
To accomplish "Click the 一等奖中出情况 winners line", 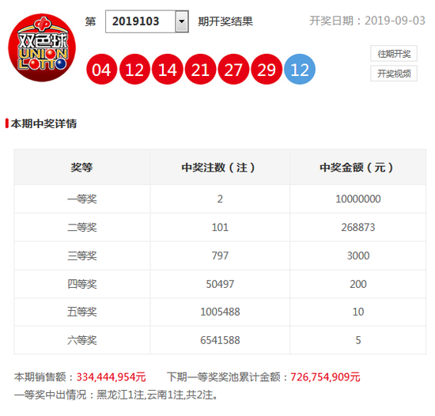I will point(116,395).
